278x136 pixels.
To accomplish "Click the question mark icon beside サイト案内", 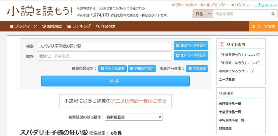I will click(x=222, y=44).
